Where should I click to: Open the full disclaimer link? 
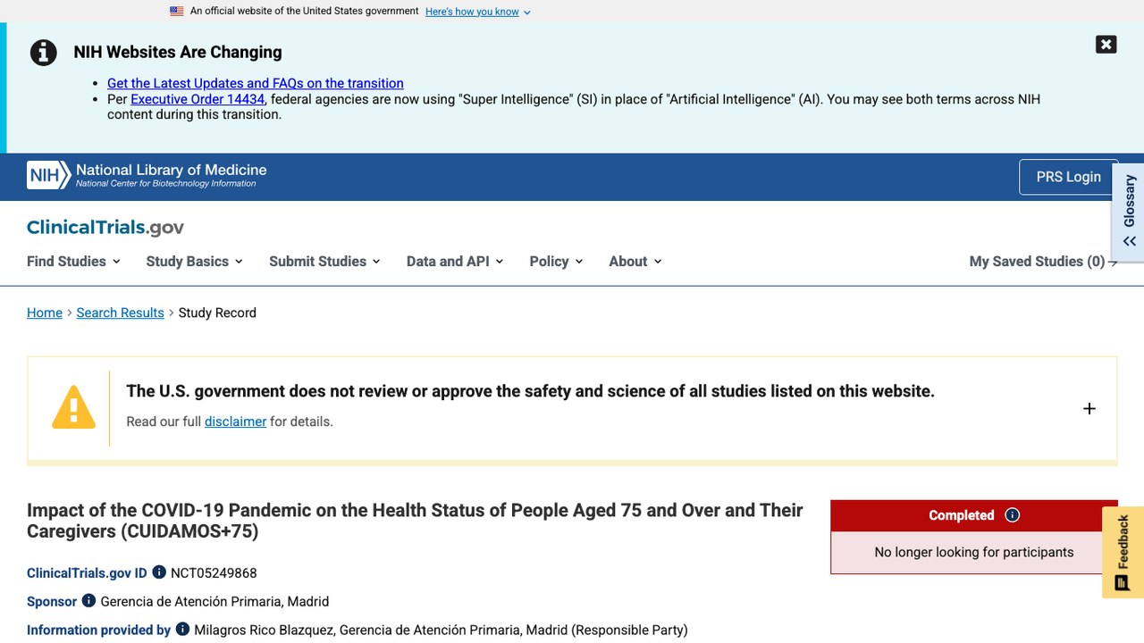pos(235,422)
